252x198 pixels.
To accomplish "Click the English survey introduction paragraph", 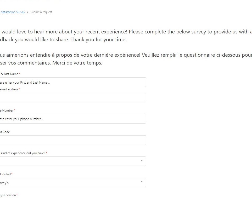I will pyautogui.click(x=126, y=36).
